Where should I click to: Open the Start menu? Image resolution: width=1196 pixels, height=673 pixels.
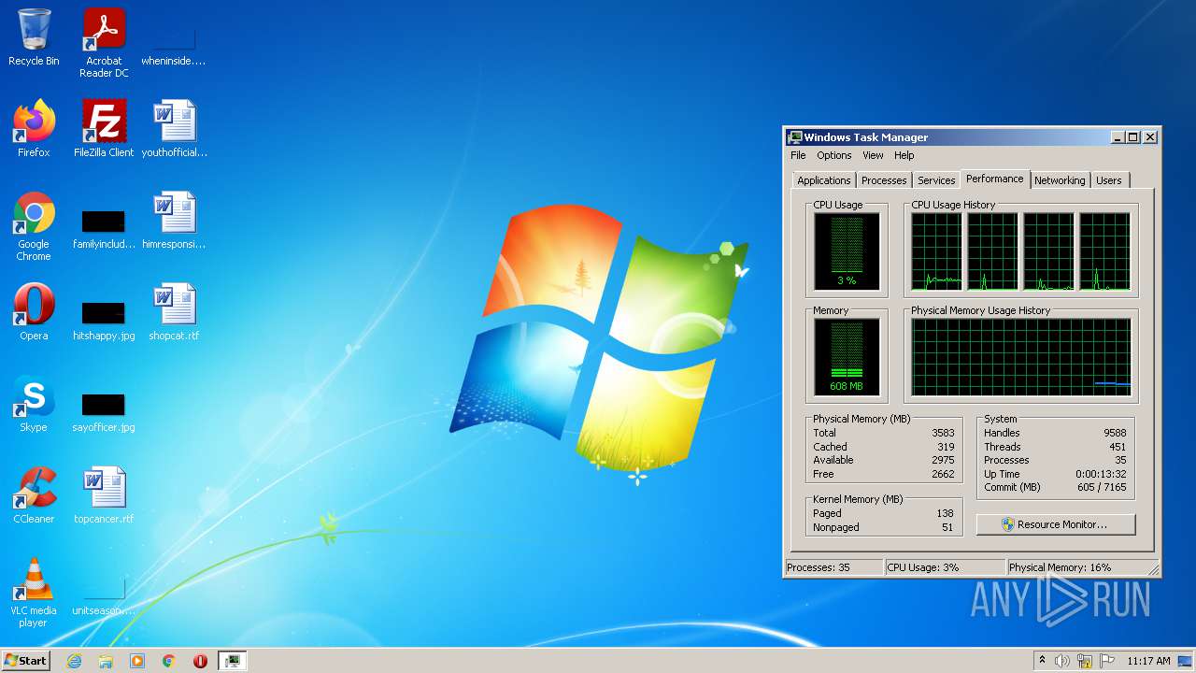click(25, 661)
